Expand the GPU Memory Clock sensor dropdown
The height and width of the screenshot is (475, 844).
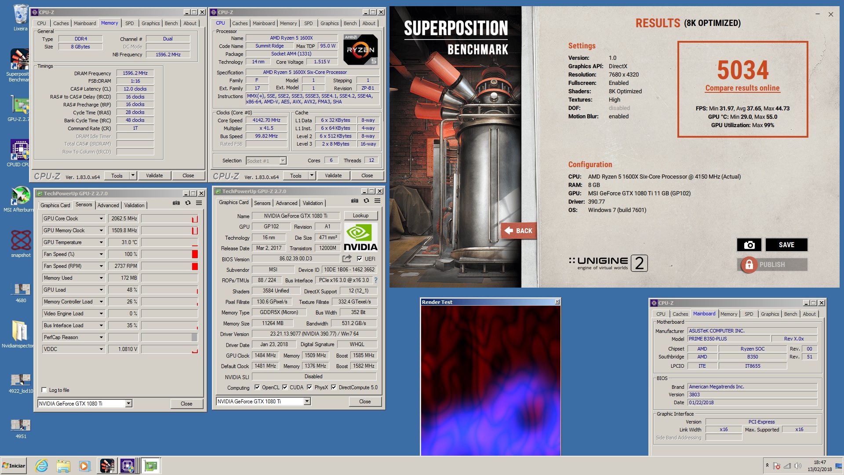[x=101, y=230]
